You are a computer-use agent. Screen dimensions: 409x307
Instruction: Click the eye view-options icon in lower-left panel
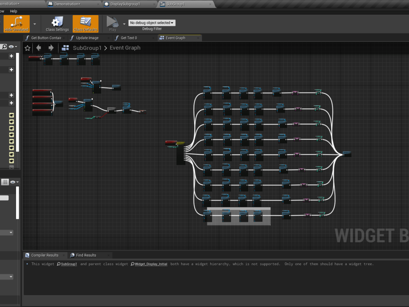coord(13,182)
